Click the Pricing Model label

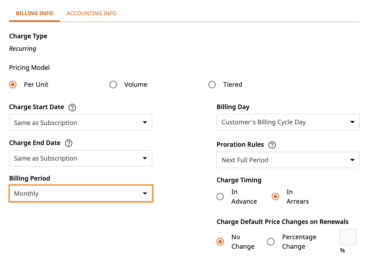pyautogui.click(x=29, y=68)
